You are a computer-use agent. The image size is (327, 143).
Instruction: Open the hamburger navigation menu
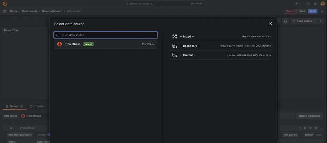coord(5,11)
